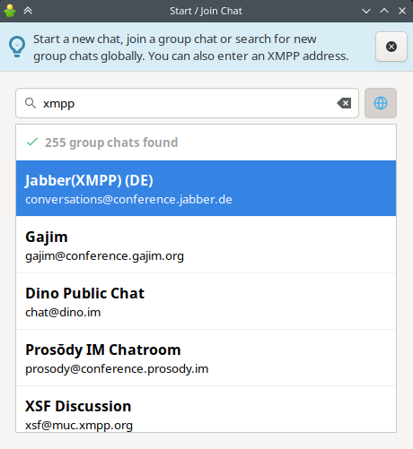Select Dino Public Chat entry
The width and height of the screenshot is (413, 449).
click(206, 301)
